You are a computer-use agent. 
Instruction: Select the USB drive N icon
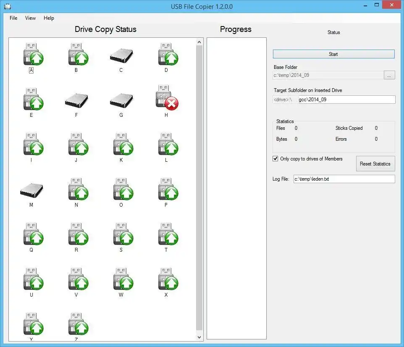(79, 189)
